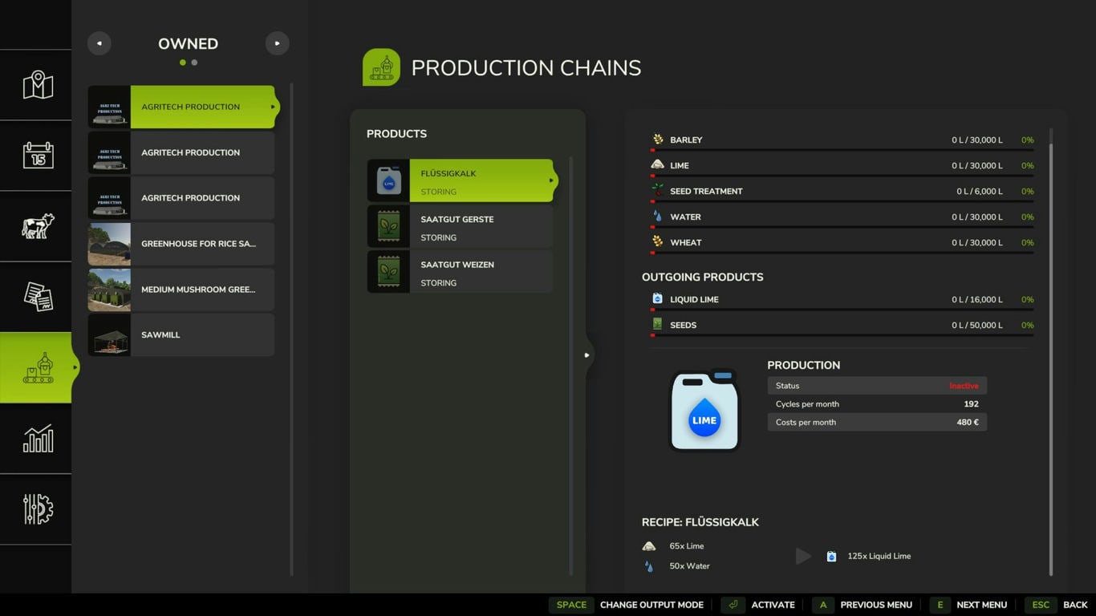Choose Saatgut Gerste product
The image size is (1096, 616).
[x=460, y=227]
